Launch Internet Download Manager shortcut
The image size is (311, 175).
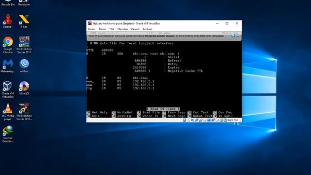pos(8,134)
